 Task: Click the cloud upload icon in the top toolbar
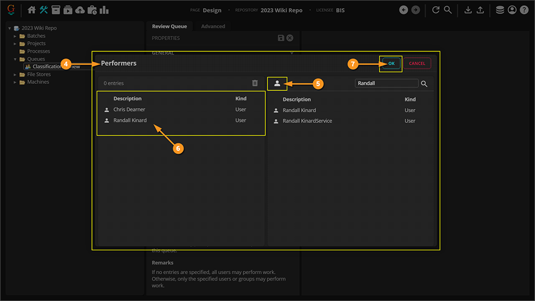(x=80, y=10)
